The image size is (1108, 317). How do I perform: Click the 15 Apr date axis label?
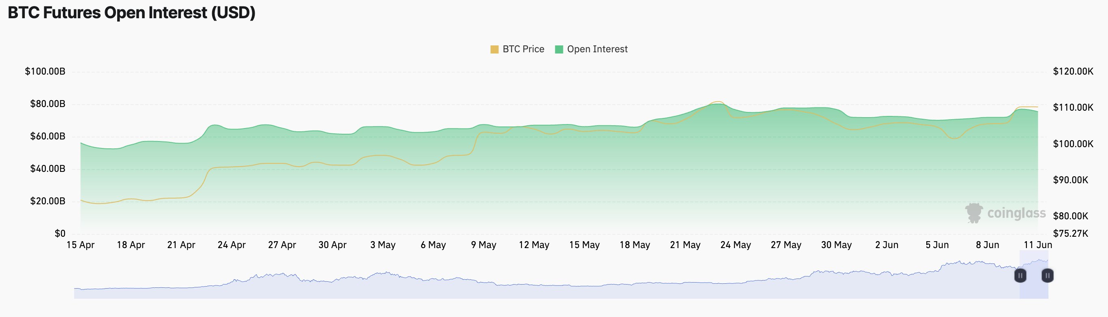click(x=80, y=245)
